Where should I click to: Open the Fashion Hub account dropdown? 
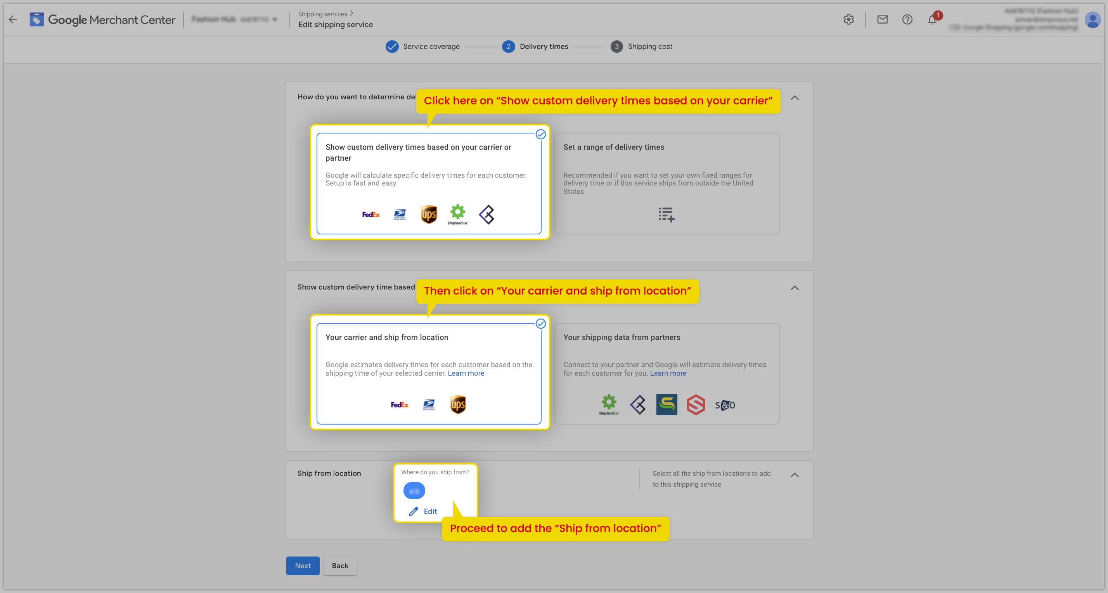(234, 19)
